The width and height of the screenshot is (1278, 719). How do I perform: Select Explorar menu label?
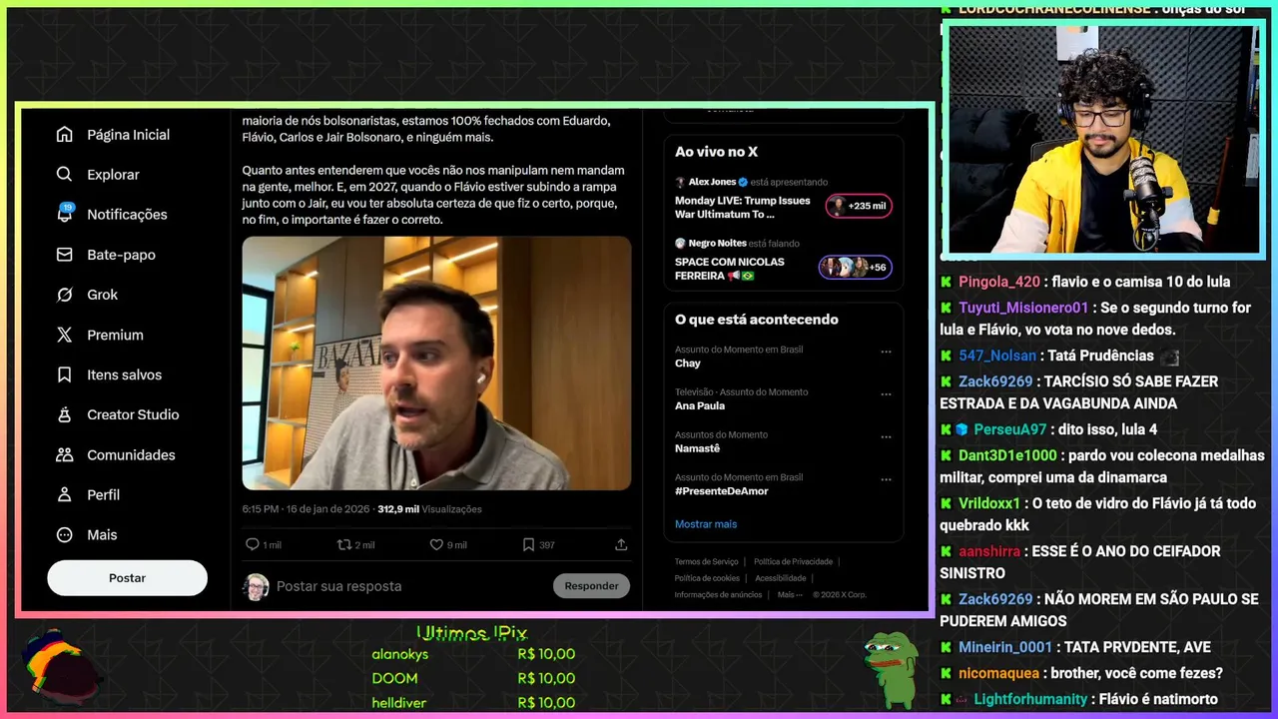coord(113,175)
